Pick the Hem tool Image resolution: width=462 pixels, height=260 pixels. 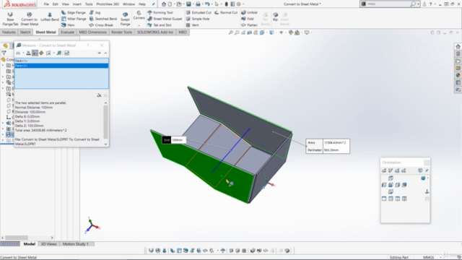(68, 25)
